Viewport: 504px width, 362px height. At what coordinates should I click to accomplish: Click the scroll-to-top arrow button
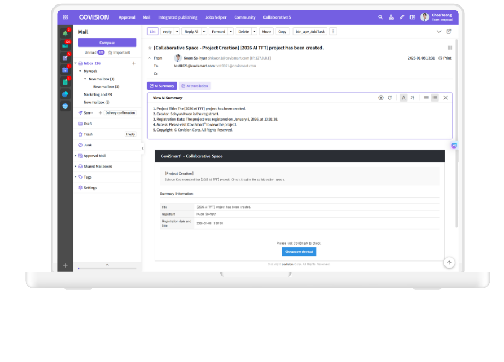tap(449, 263)
